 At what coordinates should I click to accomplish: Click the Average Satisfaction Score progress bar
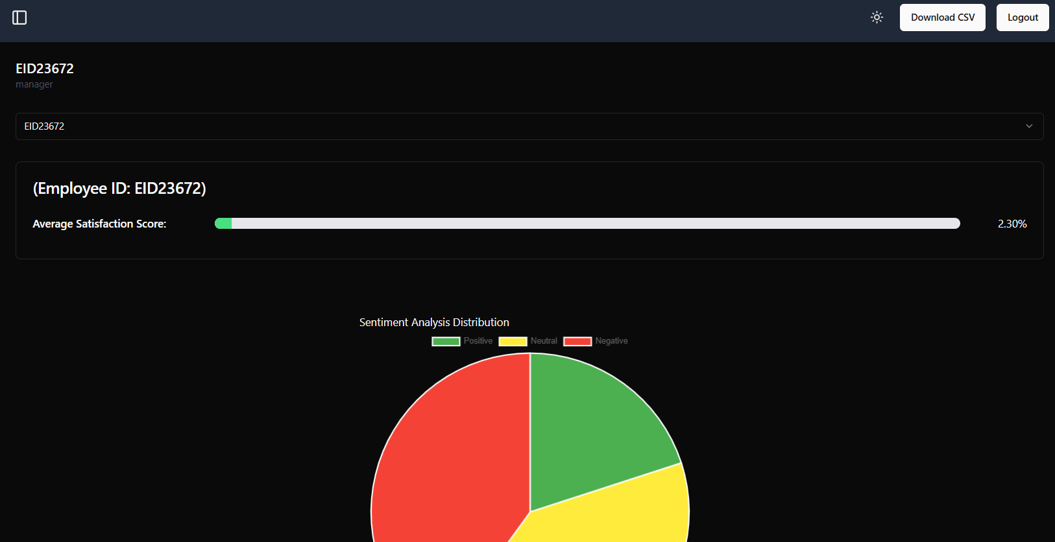point(587,224)
